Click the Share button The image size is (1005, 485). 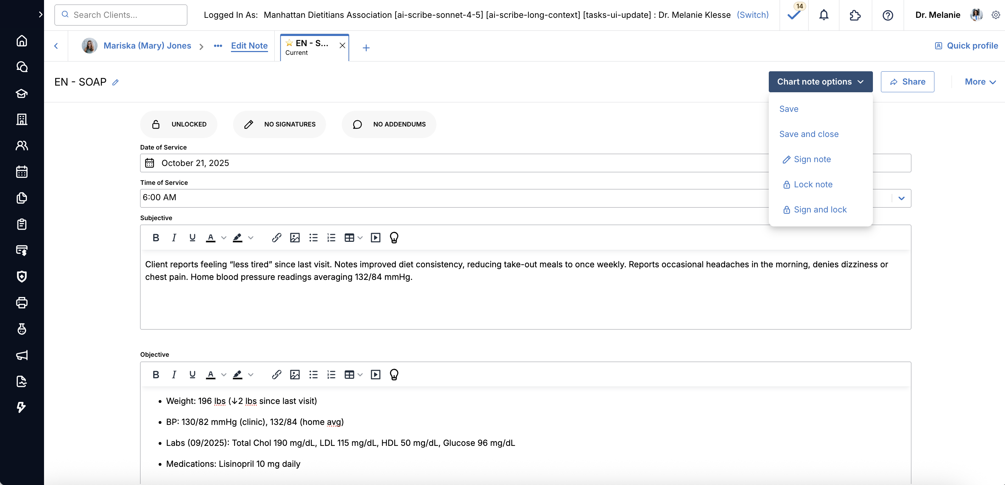(907, 81)
